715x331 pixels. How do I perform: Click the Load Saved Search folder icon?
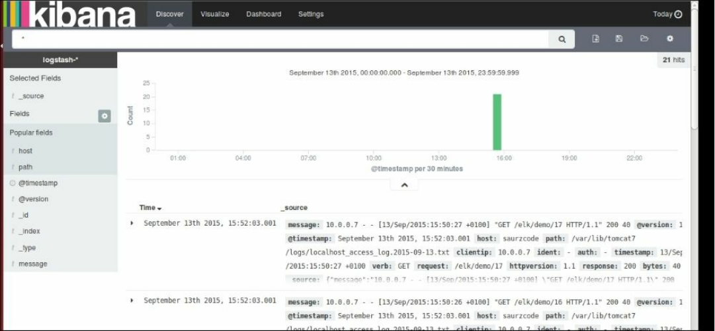pos(644,39)
